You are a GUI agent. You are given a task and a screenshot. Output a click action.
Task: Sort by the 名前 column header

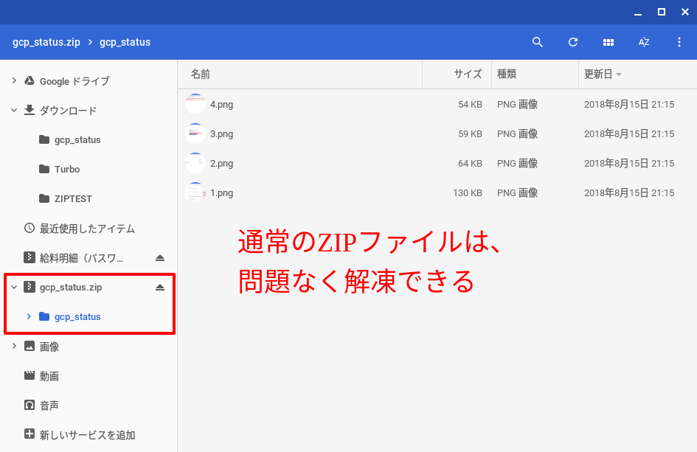point(200,74)
